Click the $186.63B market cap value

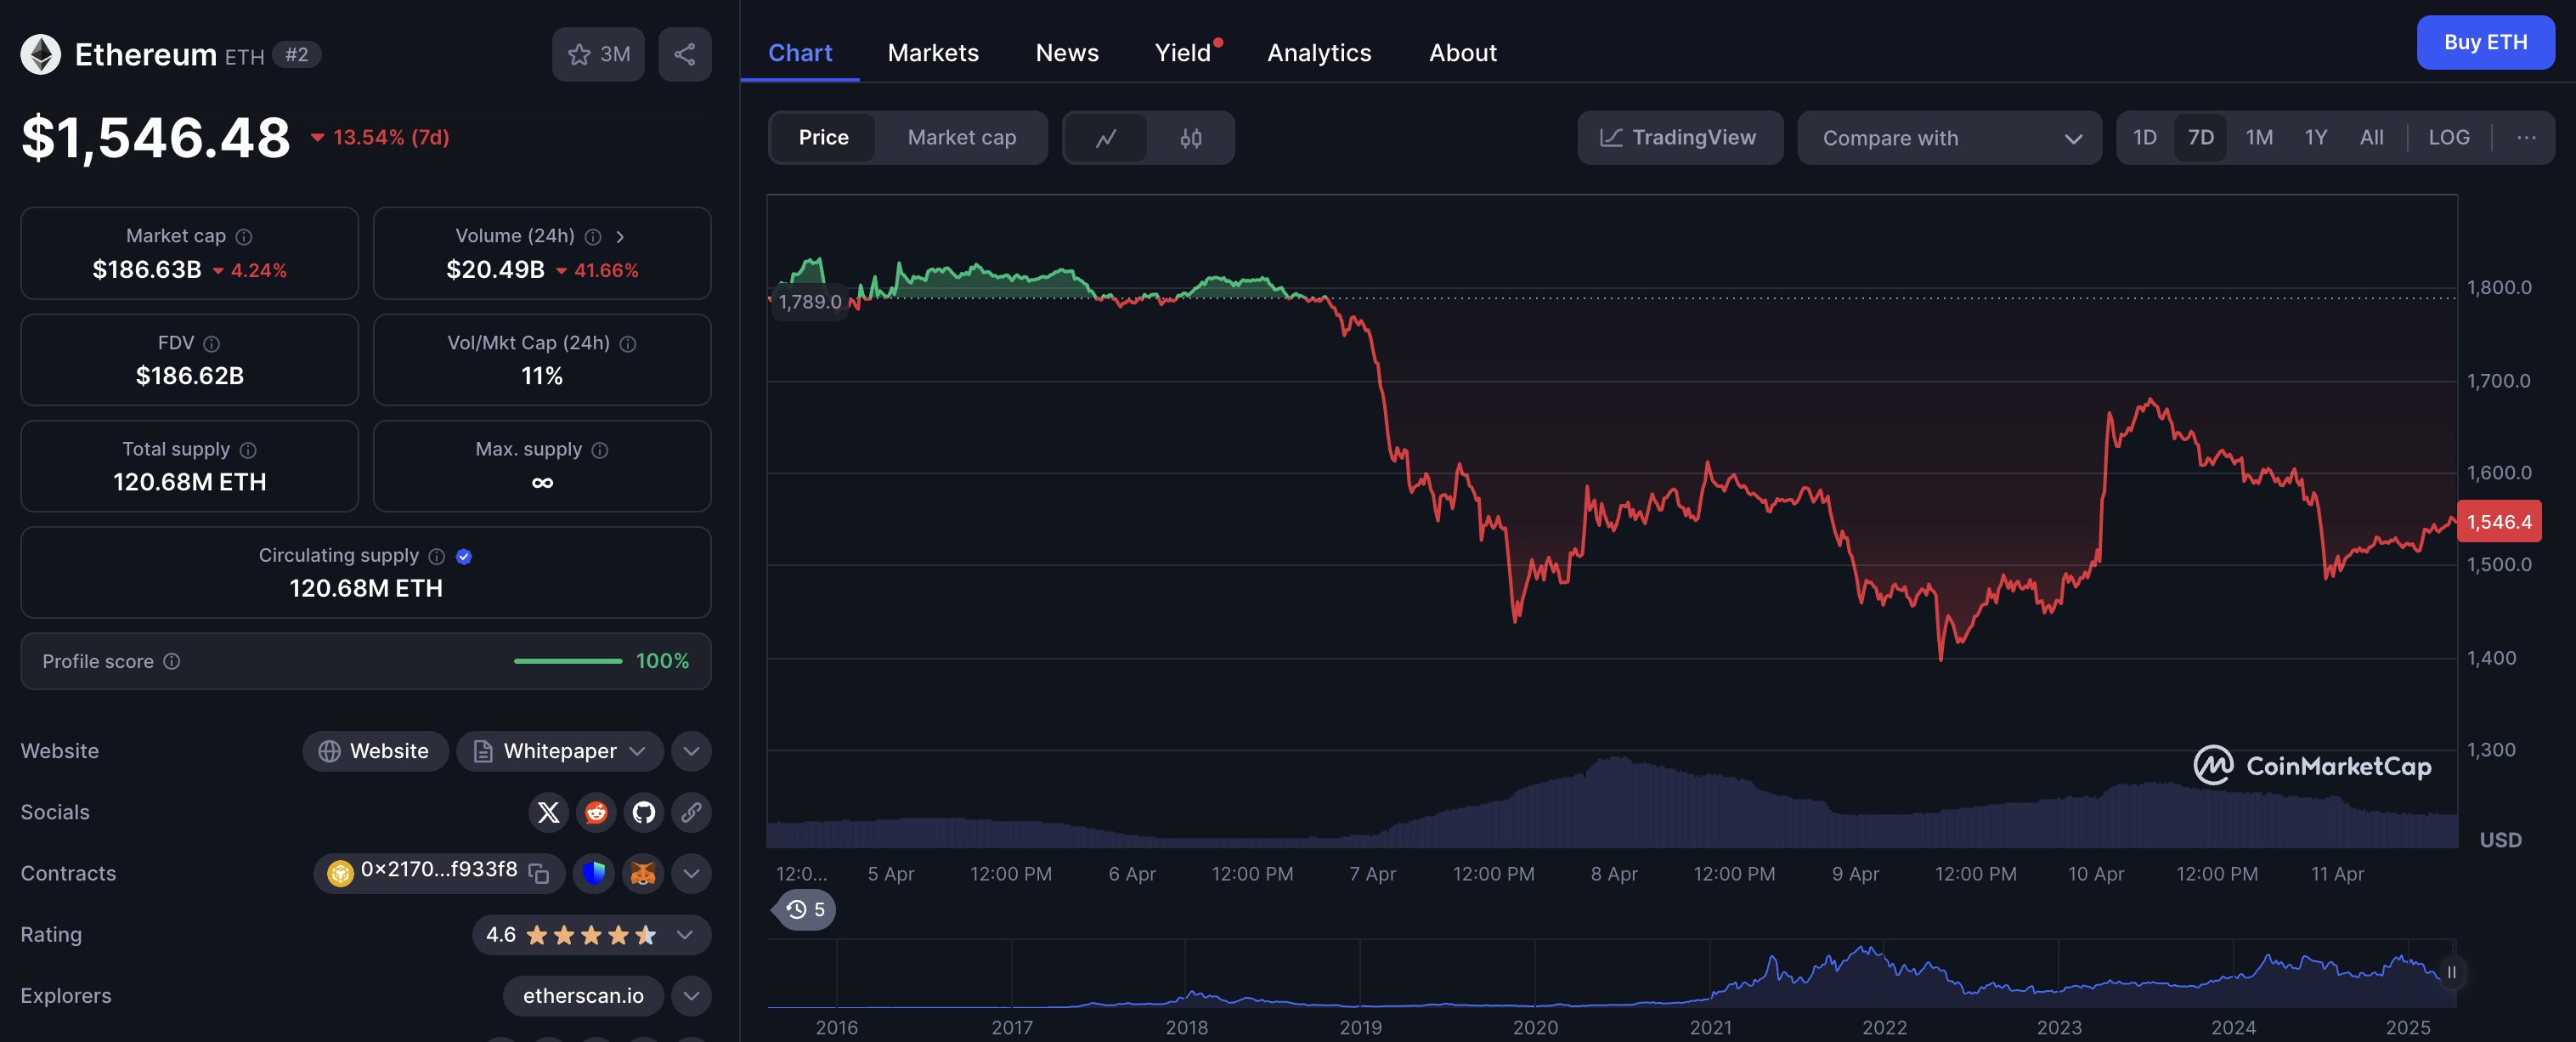tap(147, 270)
